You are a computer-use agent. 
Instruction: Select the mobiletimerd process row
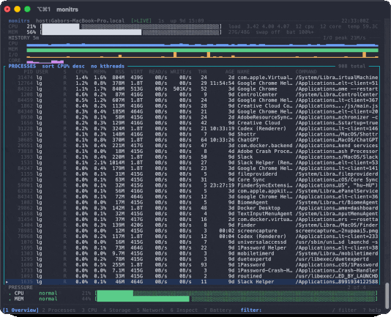tap(192, 253)
